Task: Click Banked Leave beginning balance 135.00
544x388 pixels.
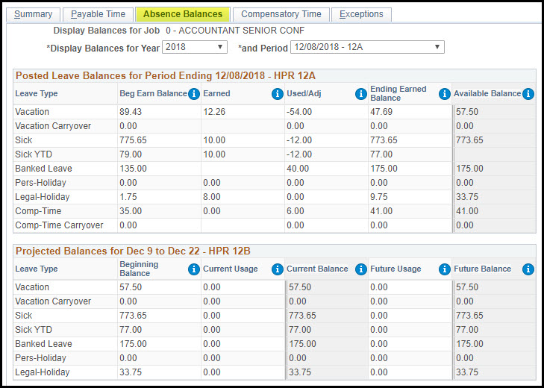Action: coord(134,169)
